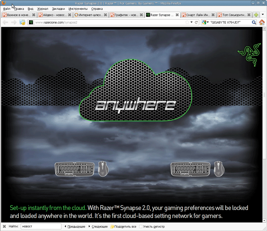Close the 'Графитек - нов...' tab
The width and height of the screenshot is (267, 231).
[141, 15]
